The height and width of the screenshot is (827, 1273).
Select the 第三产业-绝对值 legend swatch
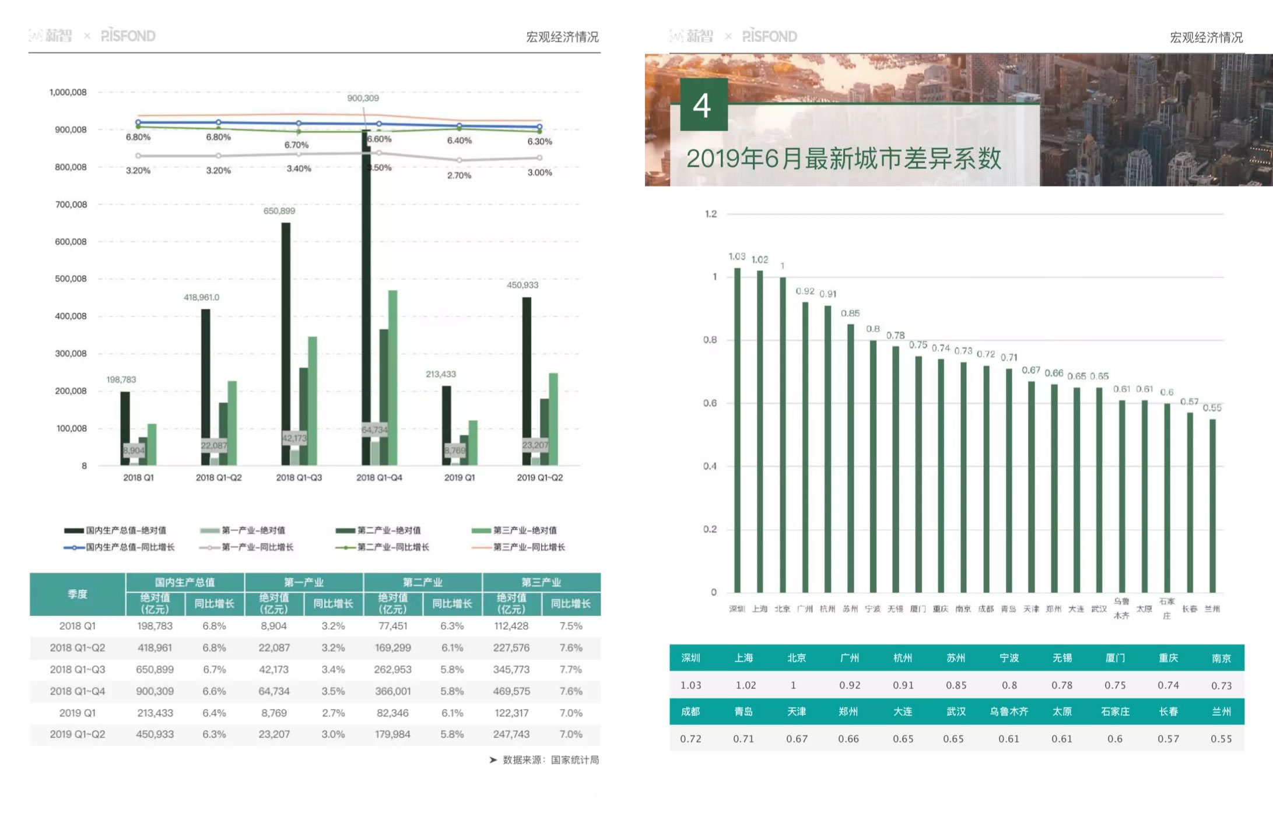tap(481, 530)
